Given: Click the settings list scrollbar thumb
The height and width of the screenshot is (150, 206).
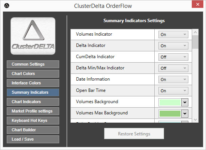Looking at the screenshot, I should 195,42.
